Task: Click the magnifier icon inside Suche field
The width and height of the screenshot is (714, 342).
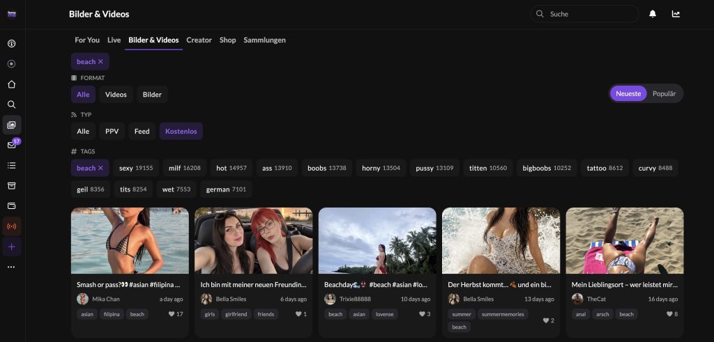Action: pyautogui.click(x=540, y=14)
